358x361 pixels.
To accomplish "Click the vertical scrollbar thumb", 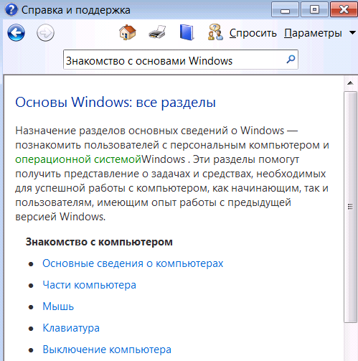I will (x=350, y=207).
